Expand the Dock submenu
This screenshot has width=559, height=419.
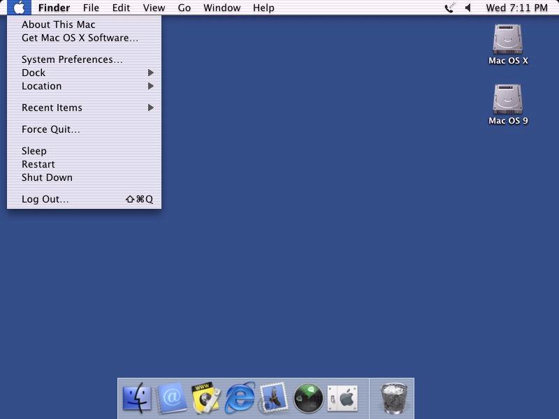pos(84,73)
